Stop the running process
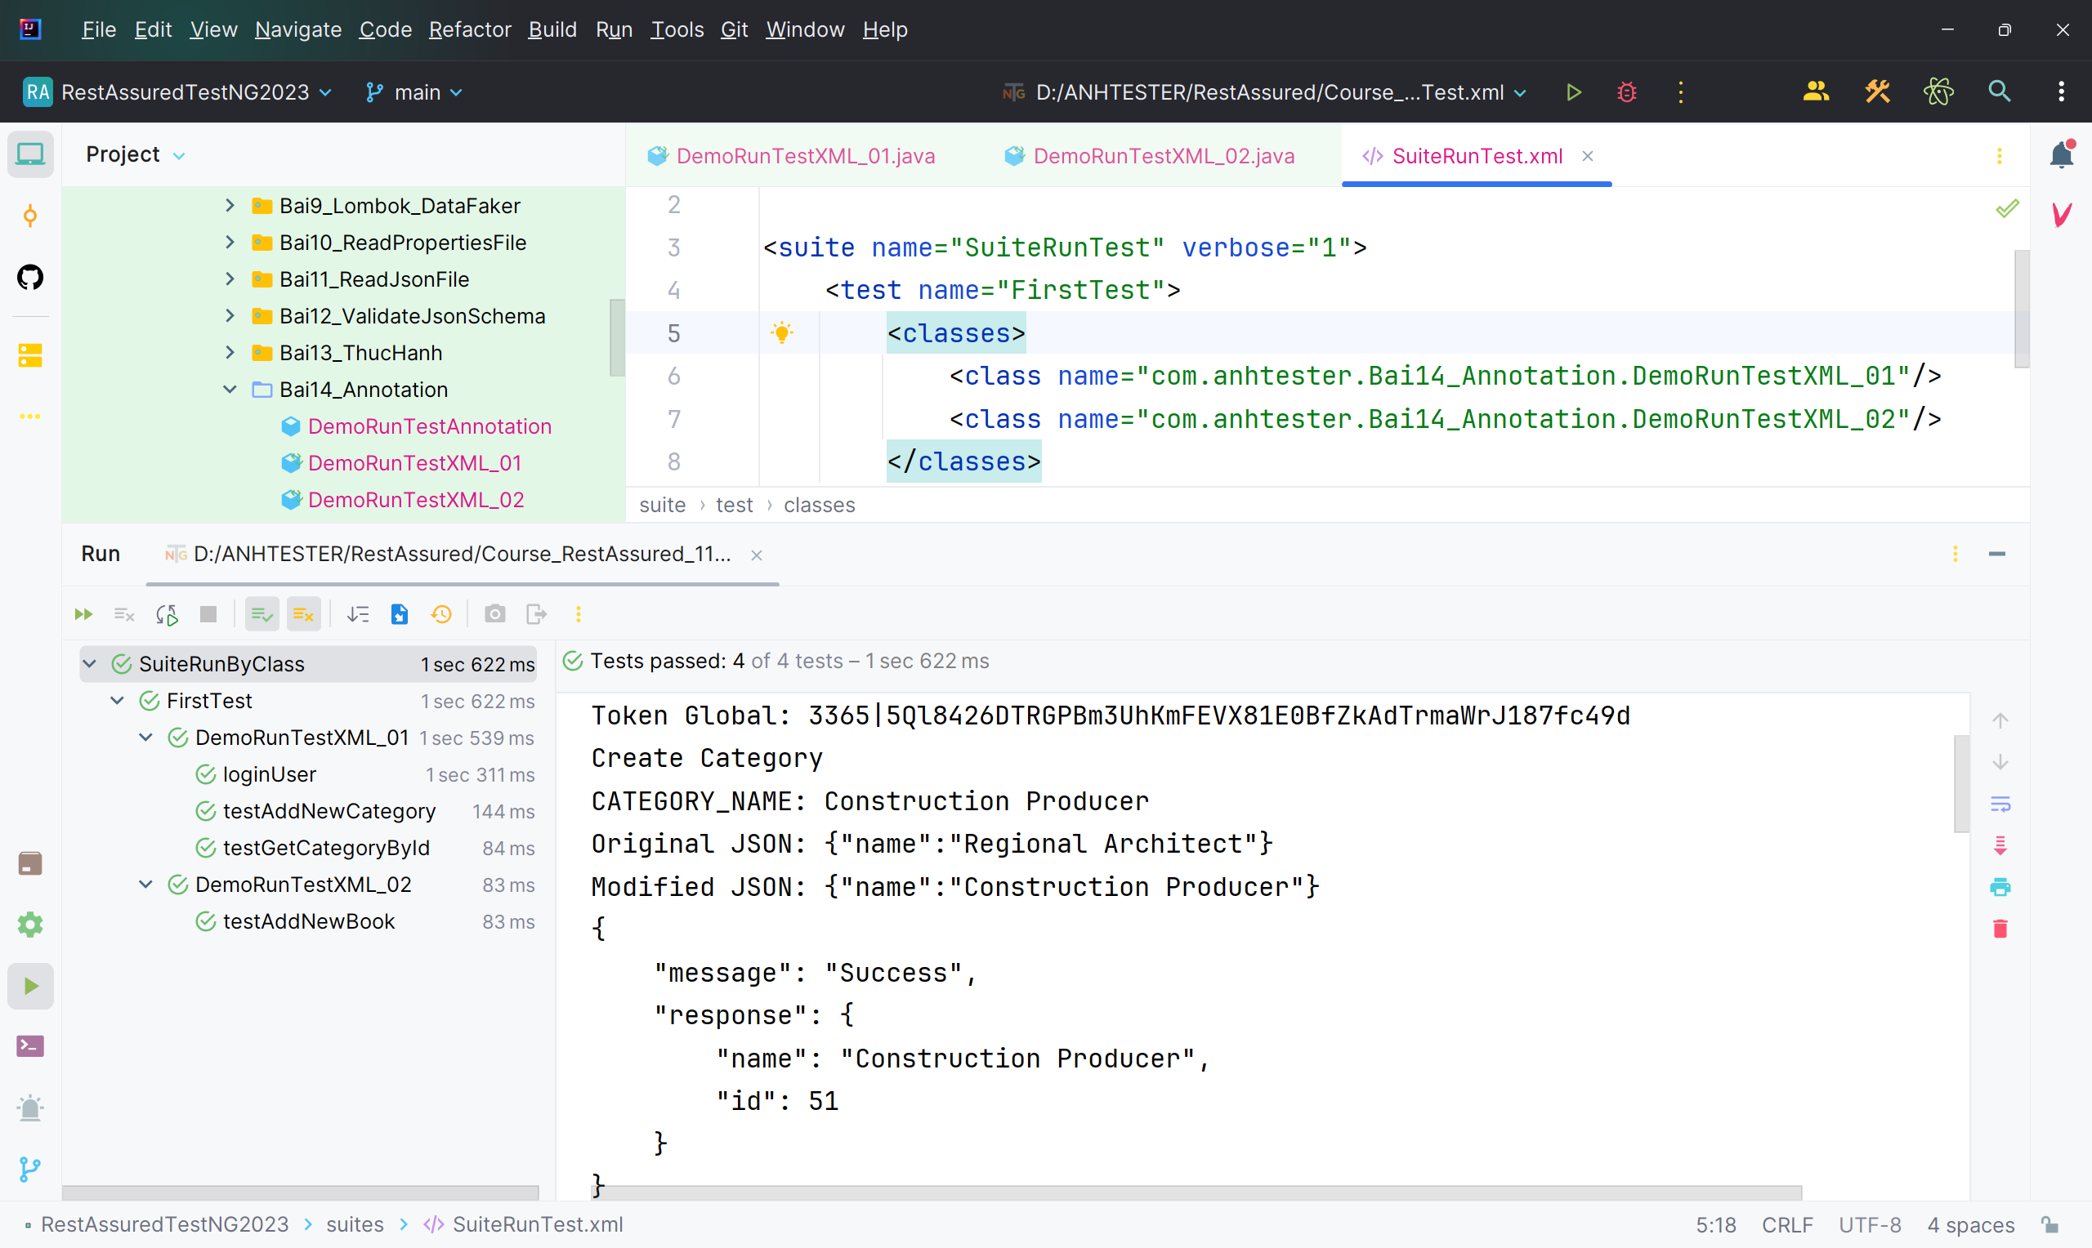The image size is (2092, 1248). click(x=208, y=615)
